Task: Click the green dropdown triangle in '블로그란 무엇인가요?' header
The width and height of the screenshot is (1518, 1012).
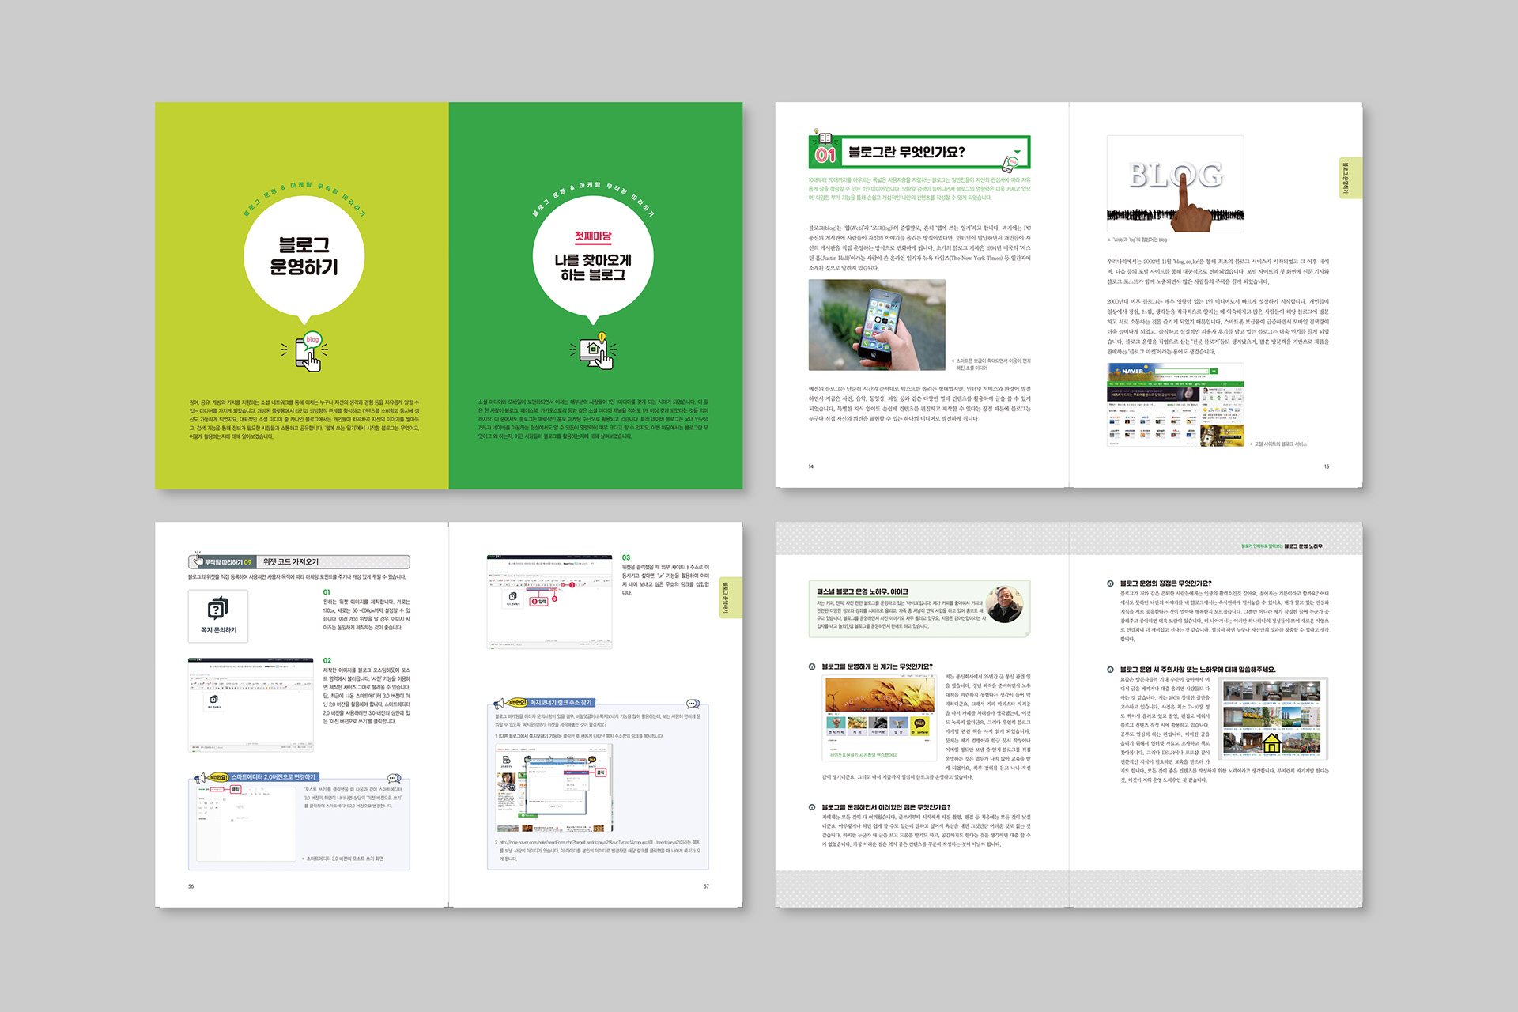Action: (x=1018, y=151)
